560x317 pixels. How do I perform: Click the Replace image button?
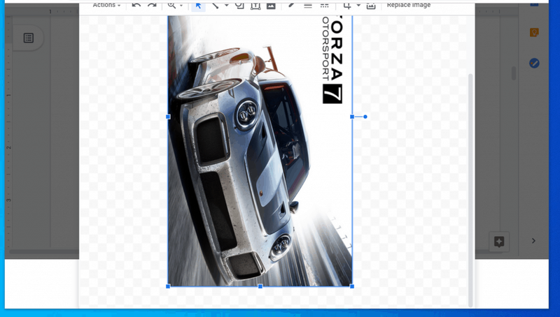click(409, 5)
